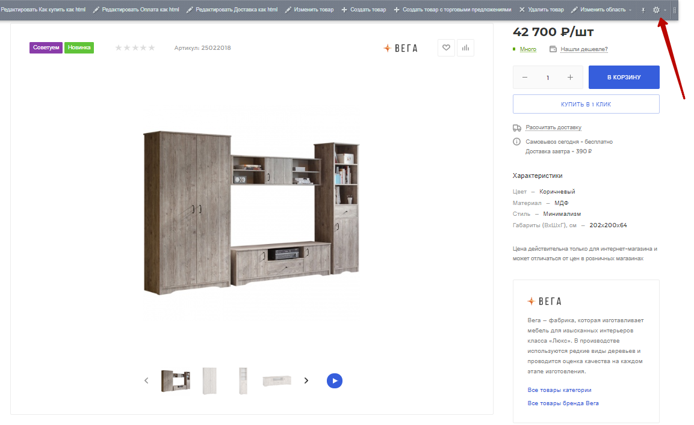Add product to comparison with bars icon
This screenshot has height=425, width=694.
[466, 47]
